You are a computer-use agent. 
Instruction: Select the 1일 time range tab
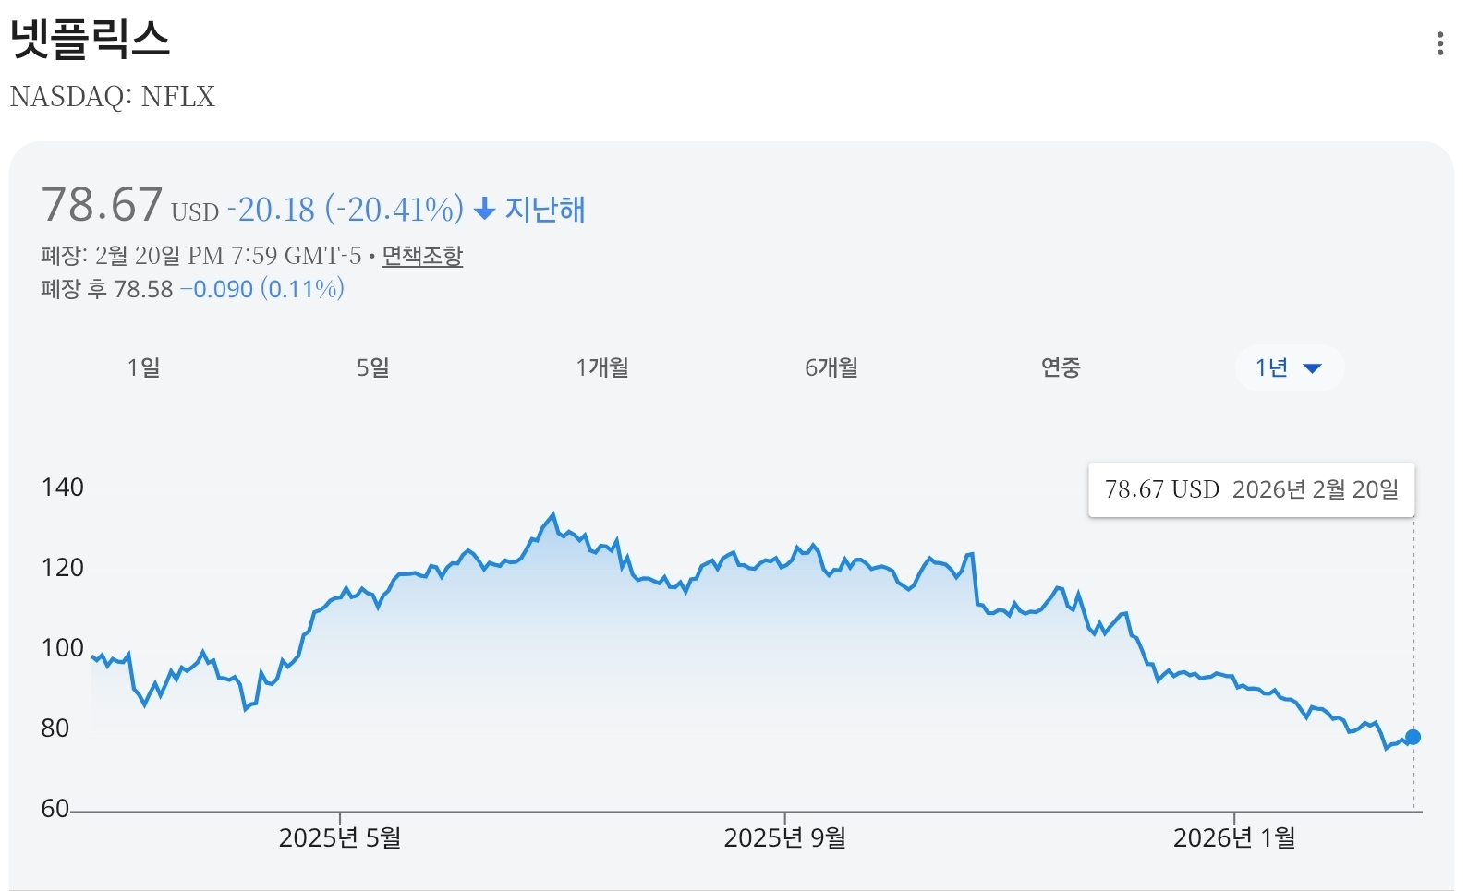[144, 367]
